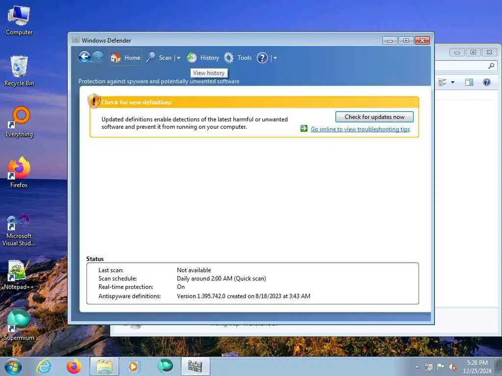
Task: Launch Internet Explorer from the taskbar
Action: point(44,366)
